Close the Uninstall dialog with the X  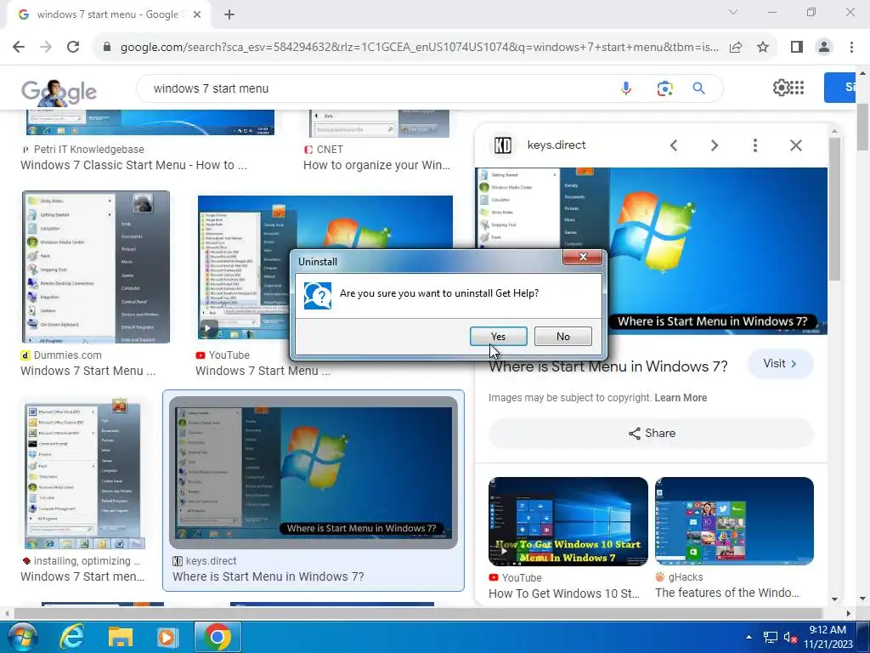583,257
